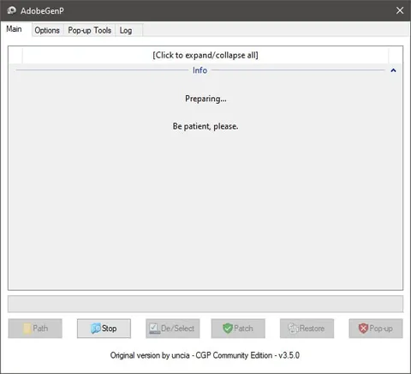This screenshot has width=411, height=374.
Task: Click the progress bar below the list
Action: click(x=205, y=304)
